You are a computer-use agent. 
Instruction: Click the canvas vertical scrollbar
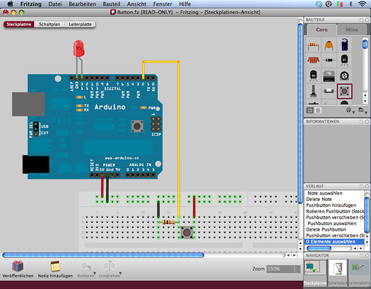(300, 114)
